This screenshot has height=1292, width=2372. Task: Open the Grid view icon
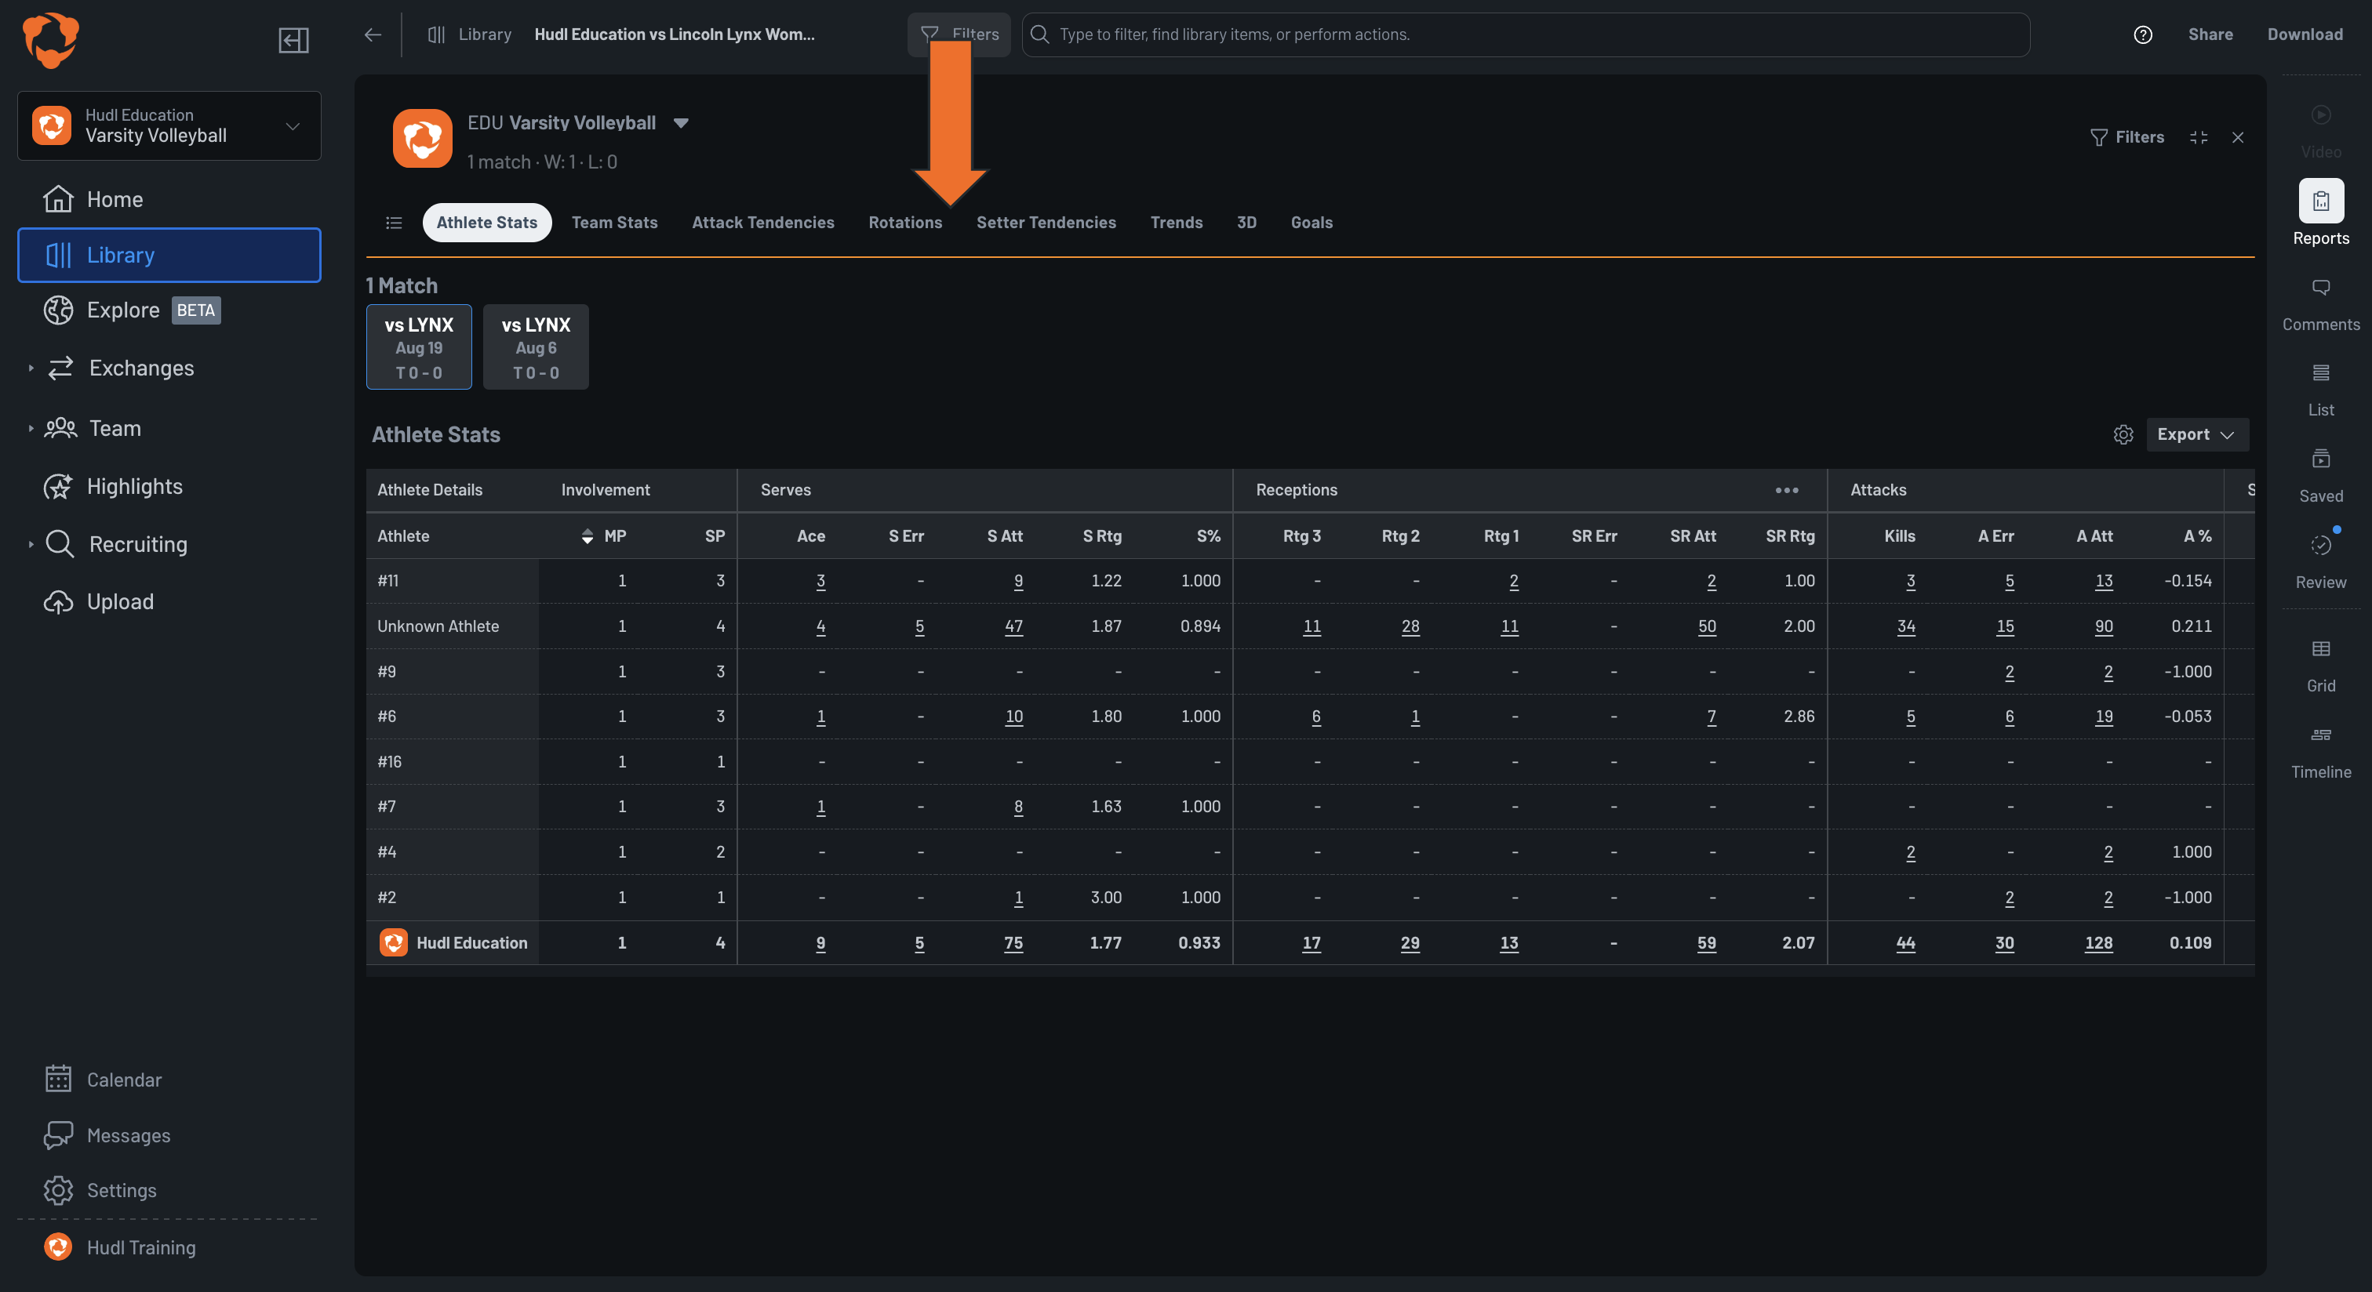[2320, 649]
